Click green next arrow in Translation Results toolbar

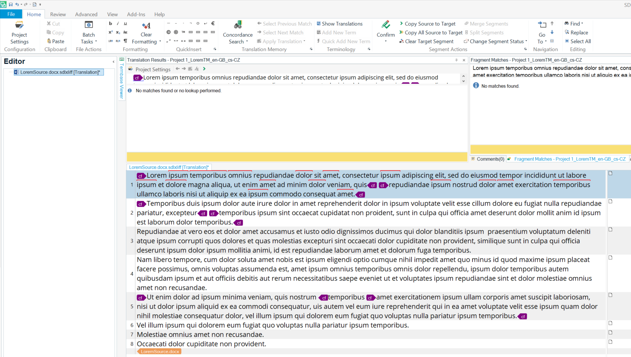pyautogui.click(x=204, y=69)
